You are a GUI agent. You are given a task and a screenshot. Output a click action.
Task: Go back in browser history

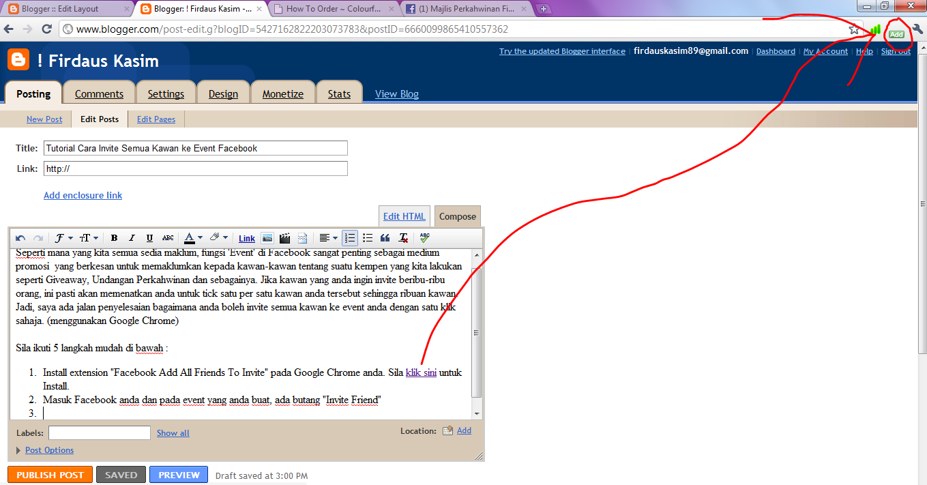point(9,29)
